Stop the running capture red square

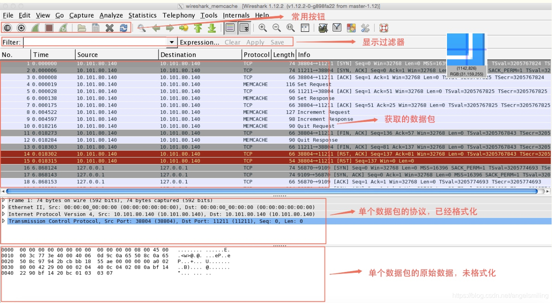49,28
